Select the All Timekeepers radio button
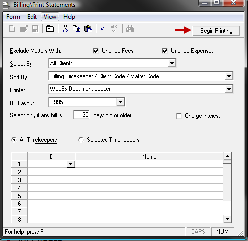 [14, 140]
